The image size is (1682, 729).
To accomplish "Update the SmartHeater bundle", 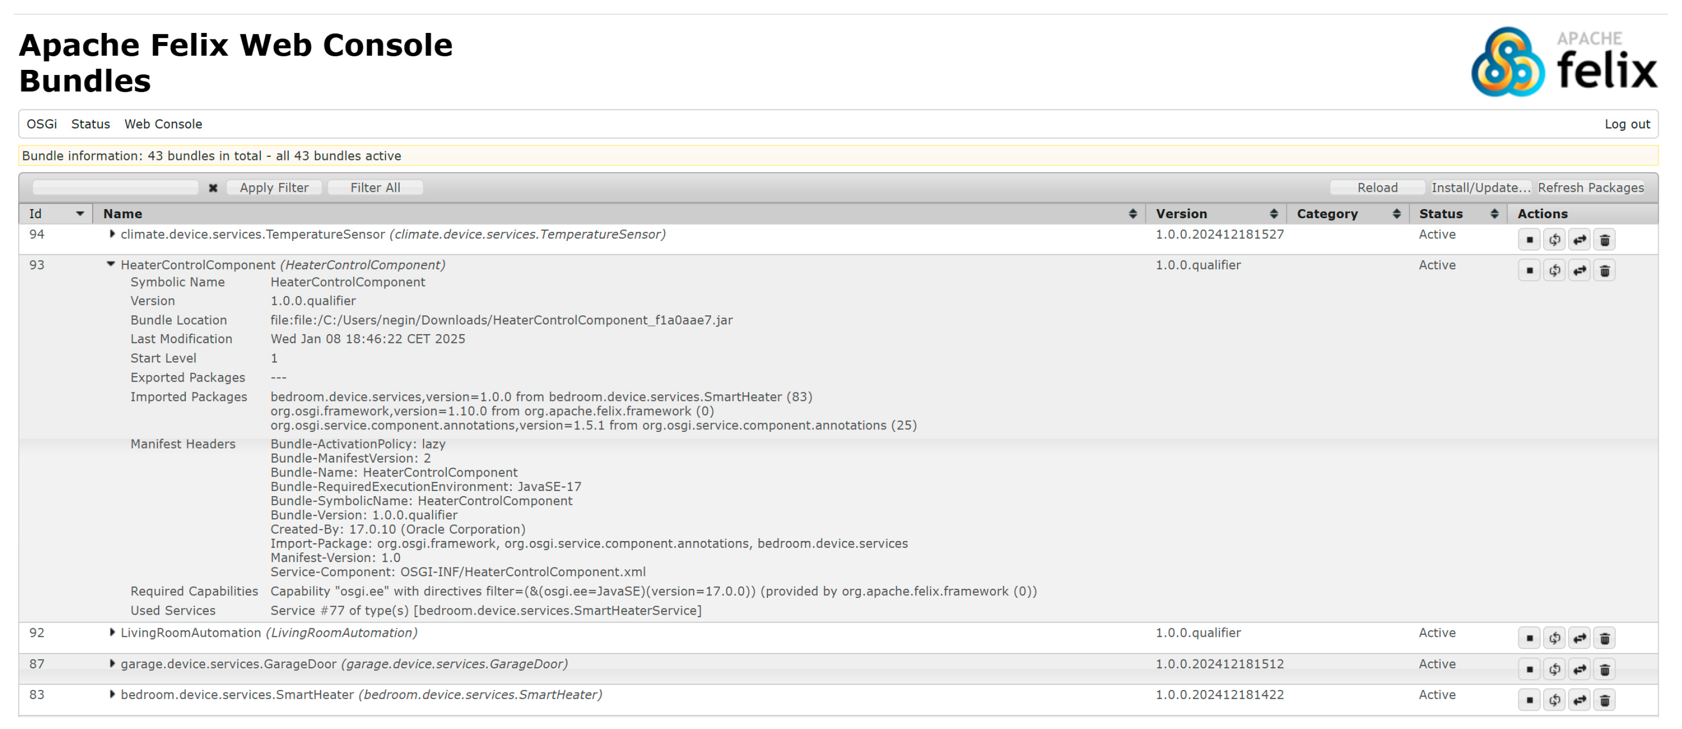I will pyautogui.click(x=1580, y=700).
